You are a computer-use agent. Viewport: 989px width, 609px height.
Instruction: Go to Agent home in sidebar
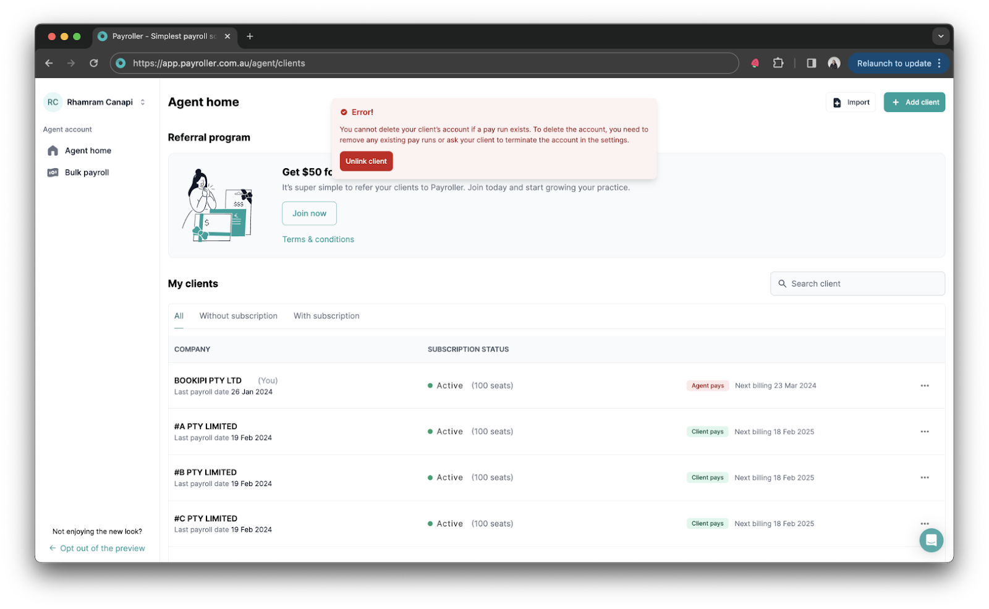[88, 150]
